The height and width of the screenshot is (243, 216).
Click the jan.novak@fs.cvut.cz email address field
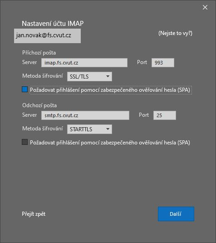pyautogui.click(x=47, y=36)
